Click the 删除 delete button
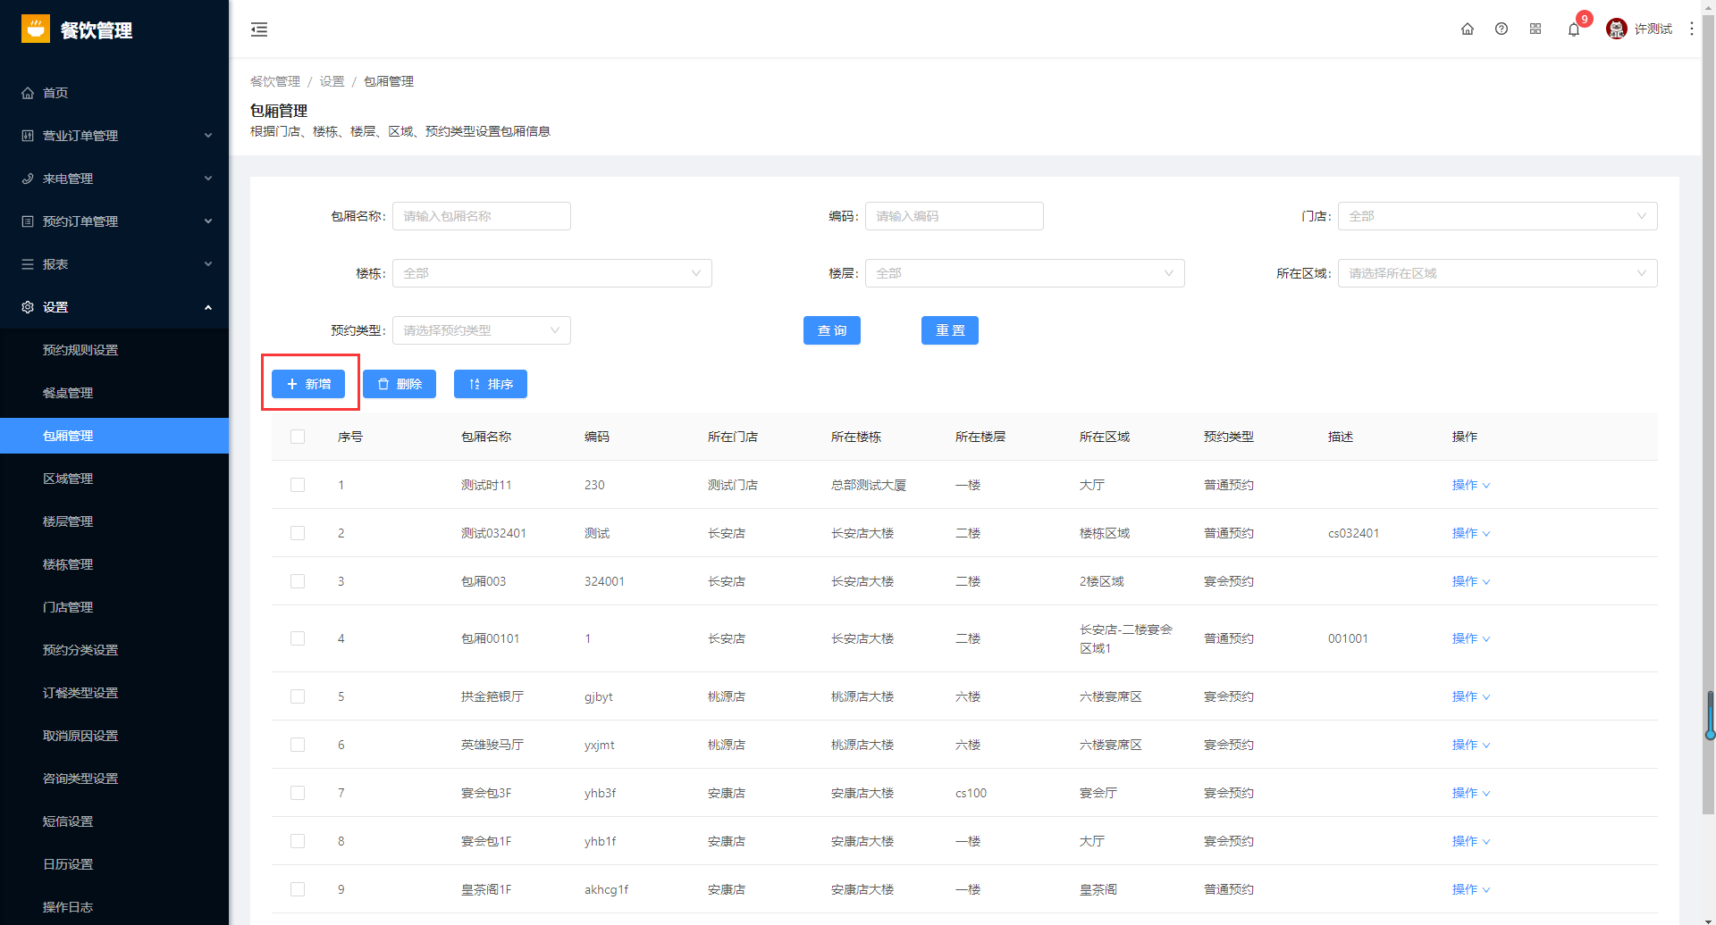Screen dimensions: 1716x925 (400, 384)
